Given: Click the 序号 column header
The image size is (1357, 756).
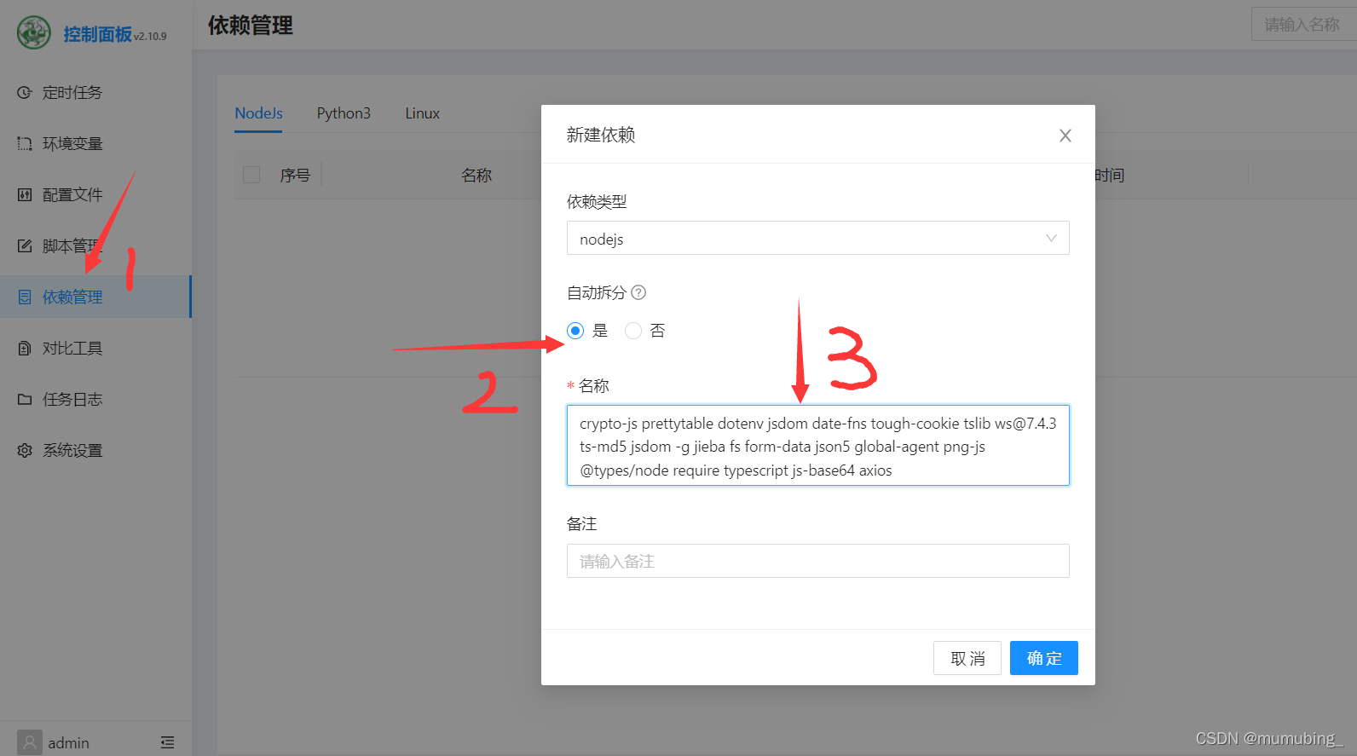Looking at the screenshot, I should [295, 176].
